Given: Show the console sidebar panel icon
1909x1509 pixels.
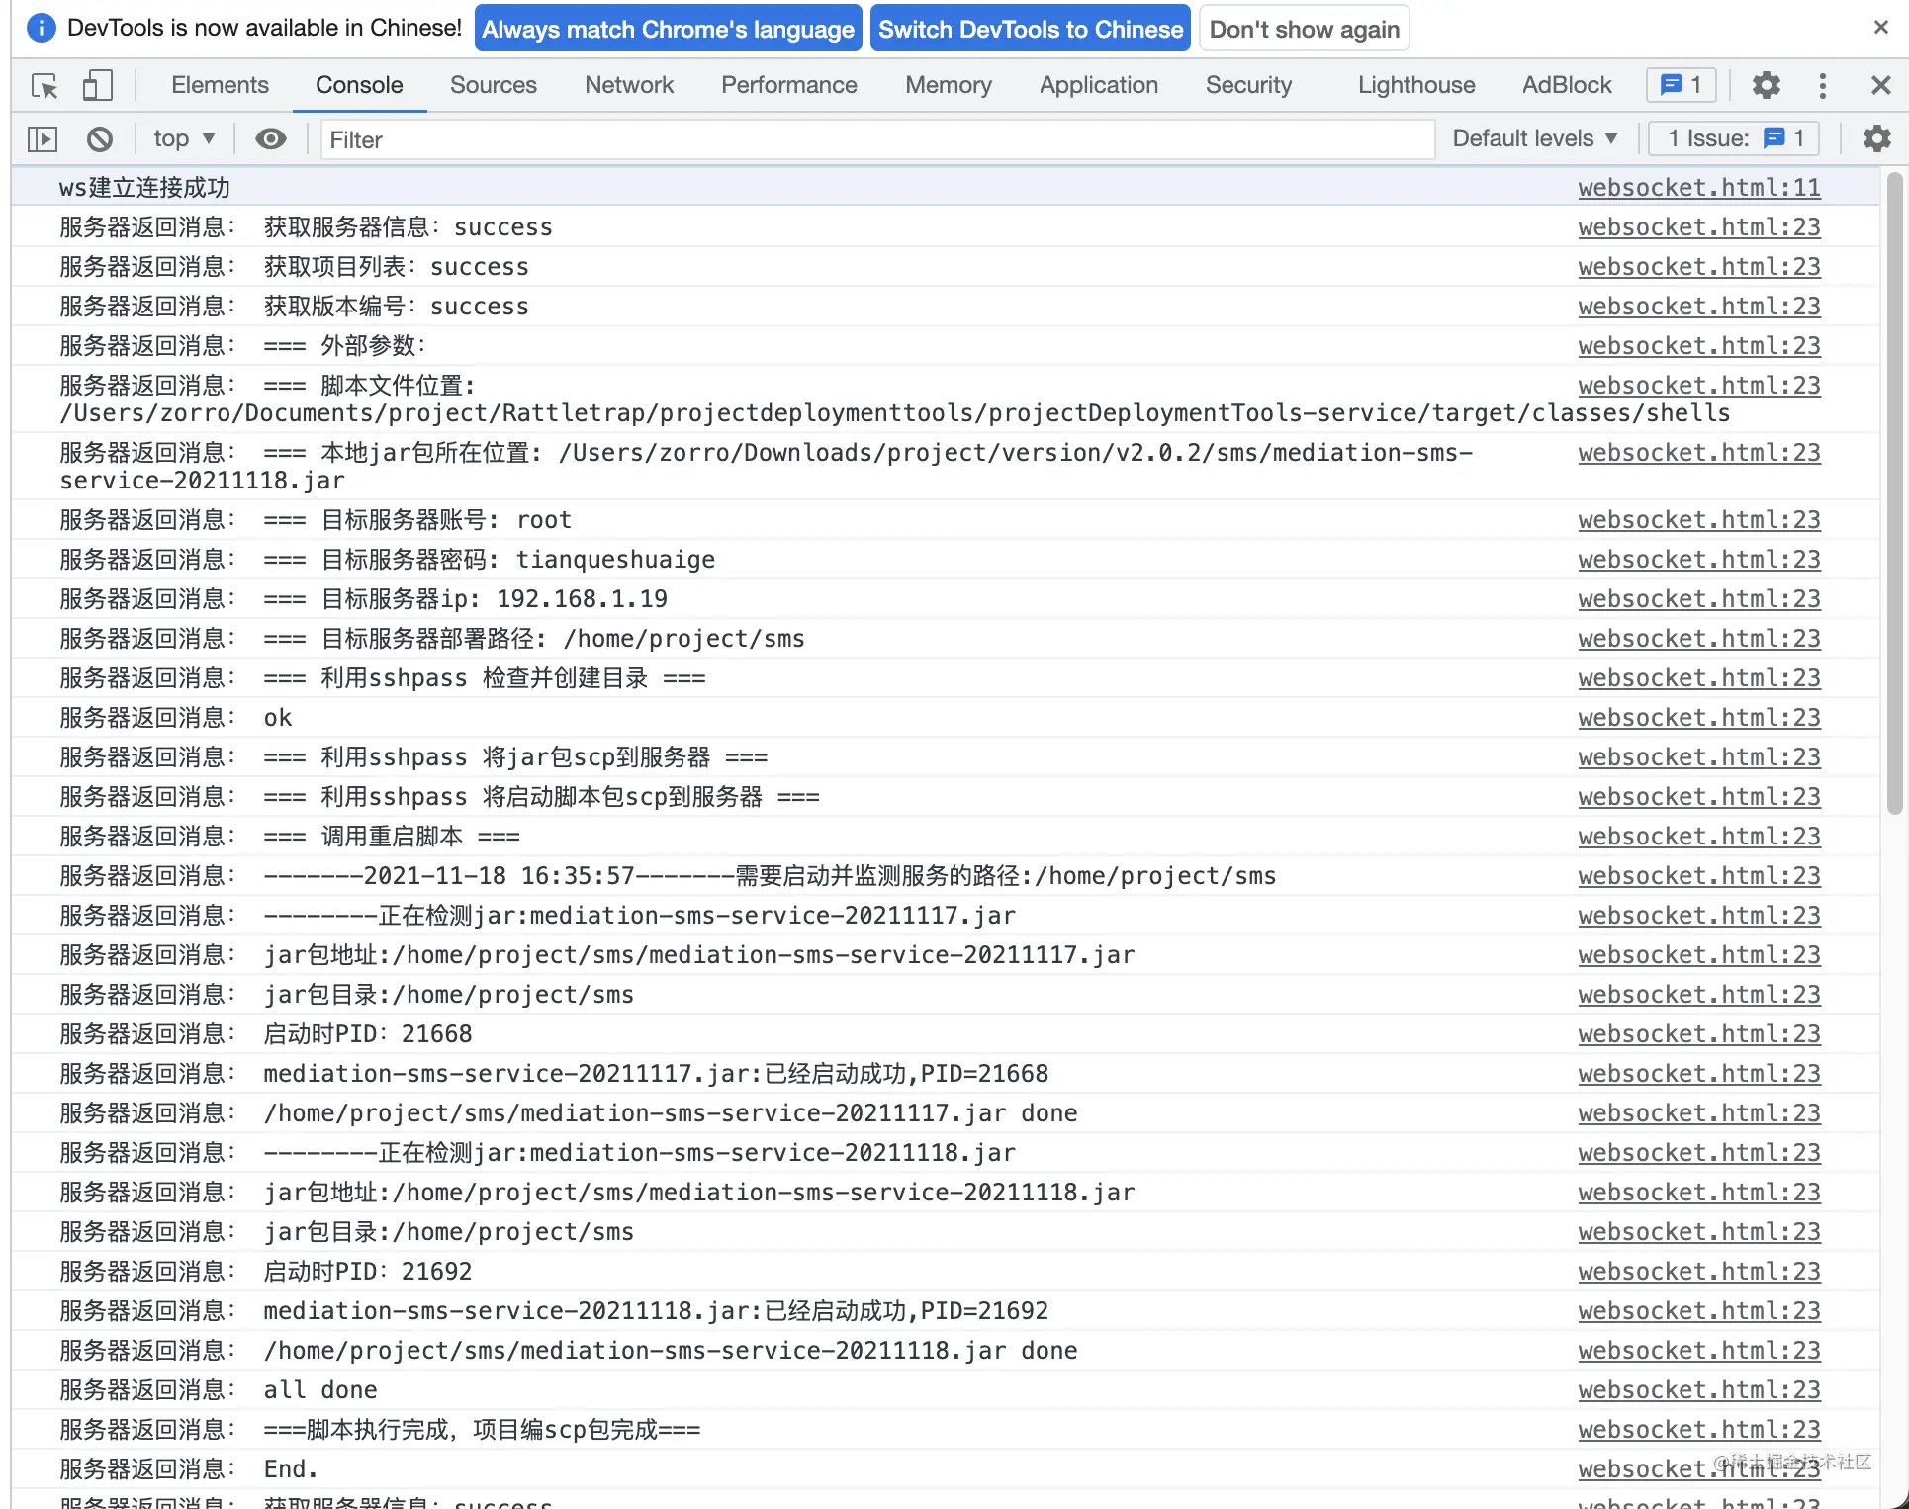Looking at the screenshot, I should click(x=42, y=139).
